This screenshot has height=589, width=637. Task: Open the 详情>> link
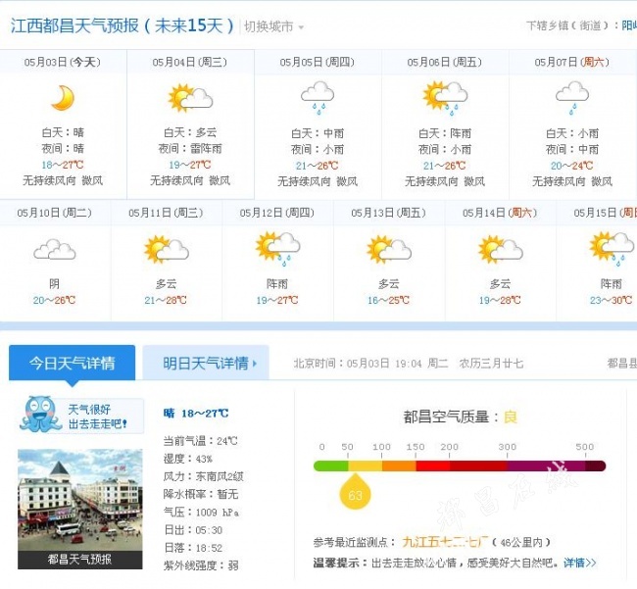pyautogui.click(x=580, y=563)
